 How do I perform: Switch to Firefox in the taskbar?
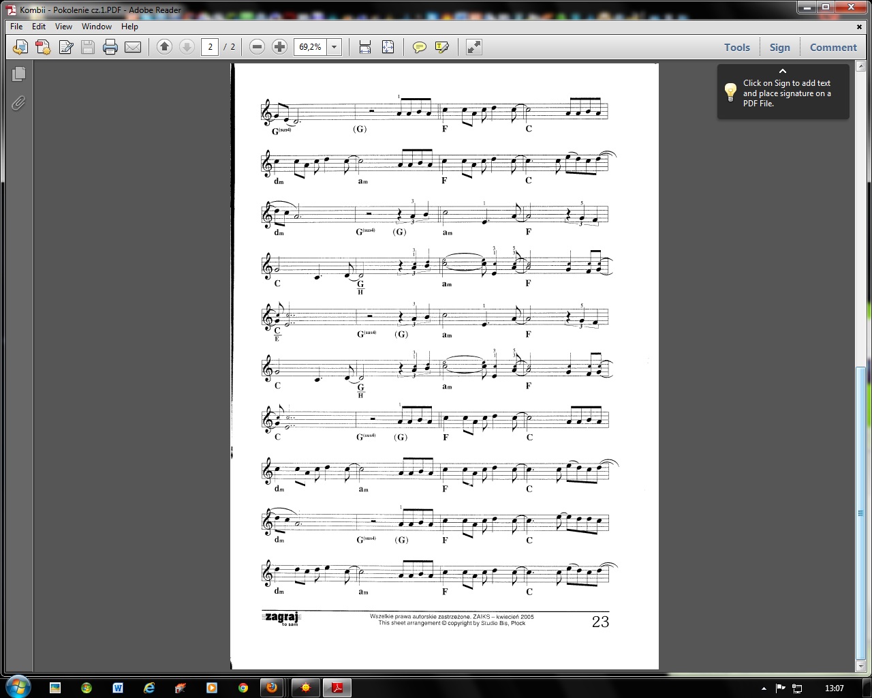pyautogui.click(x=272, y=688)
